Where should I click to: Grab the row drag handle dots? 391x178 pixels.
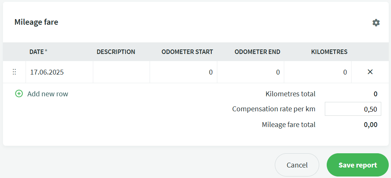click(14, 72)
